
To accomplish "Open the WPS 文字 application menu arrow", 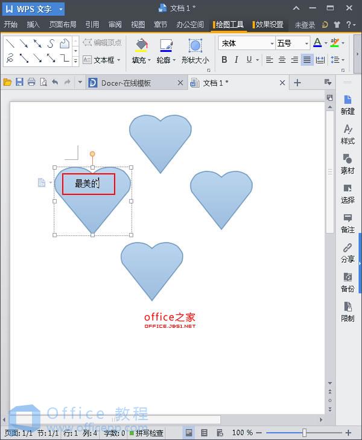I will coord(60,9).
